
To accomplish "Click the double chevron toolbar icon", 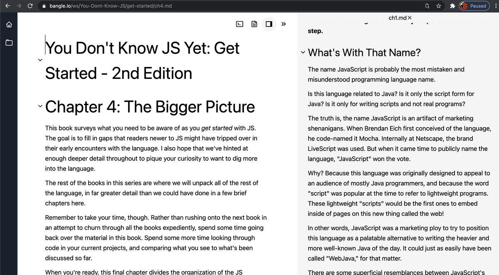I will 284,24.
